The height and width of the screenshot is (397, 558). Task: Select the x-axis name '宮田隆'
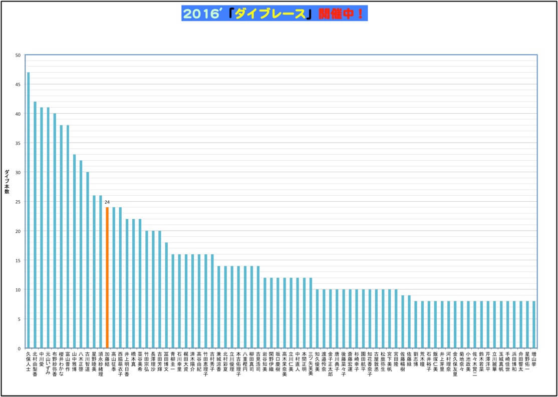coord(396,358)
